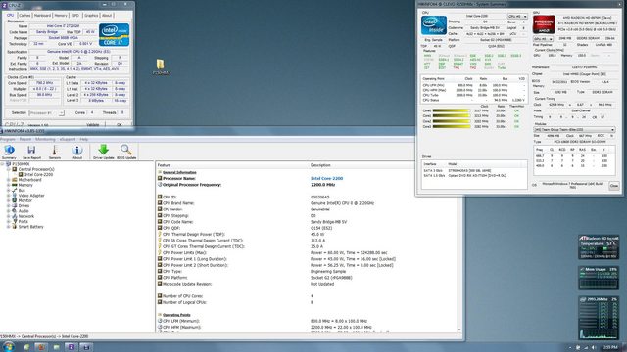627x352 pixels.
Task: Click the 'CPU Brand Name:' row
Action: tap(306, 203)
